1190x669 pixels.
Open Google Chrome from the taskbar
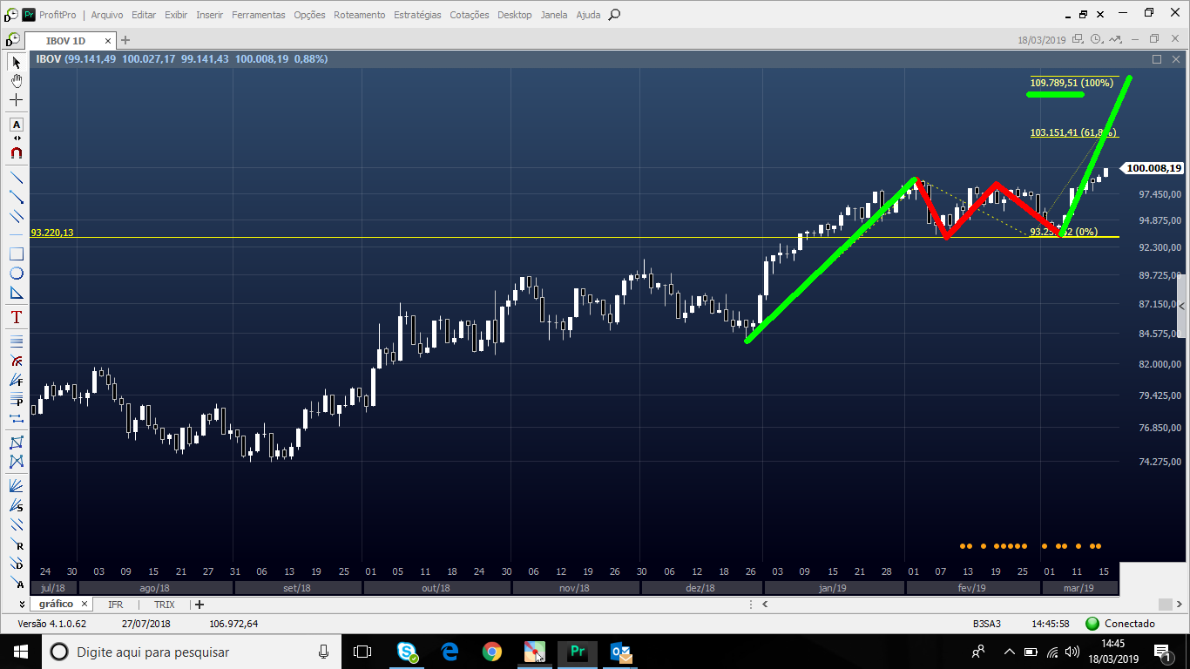point(492,652)
